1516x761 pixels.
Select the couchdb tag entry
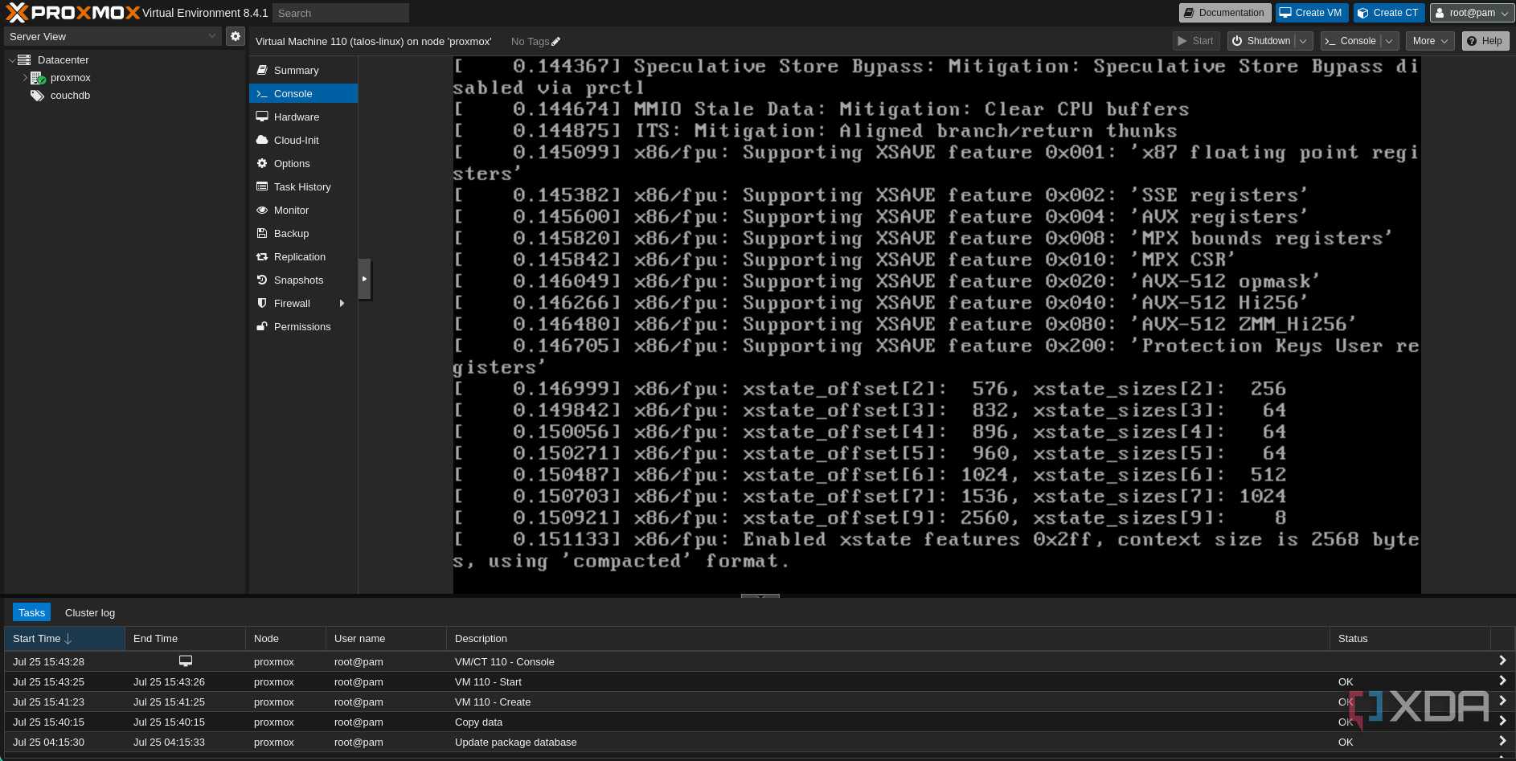[70, 96]
